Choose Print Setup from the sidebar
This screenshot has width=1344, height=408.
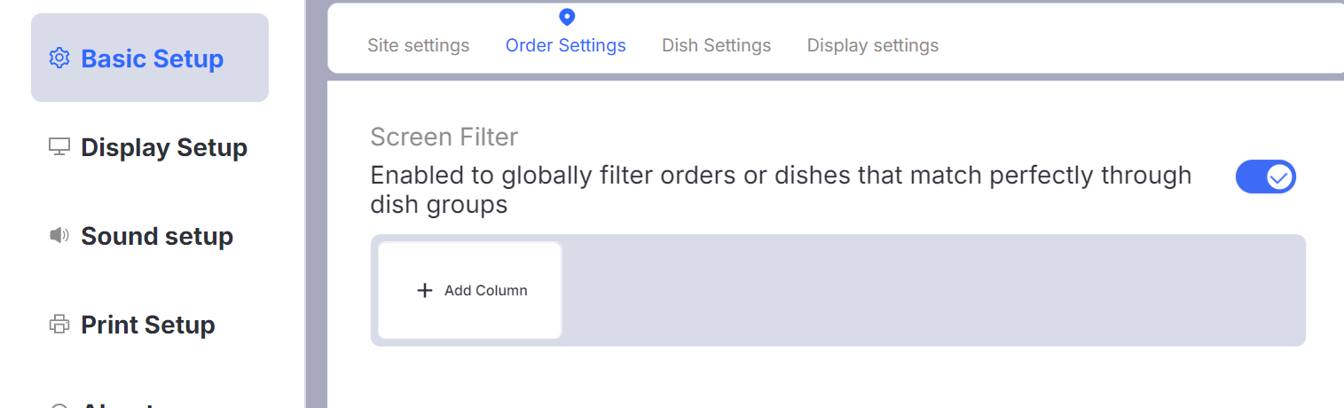pyautogui.click(x=147, y=325)
